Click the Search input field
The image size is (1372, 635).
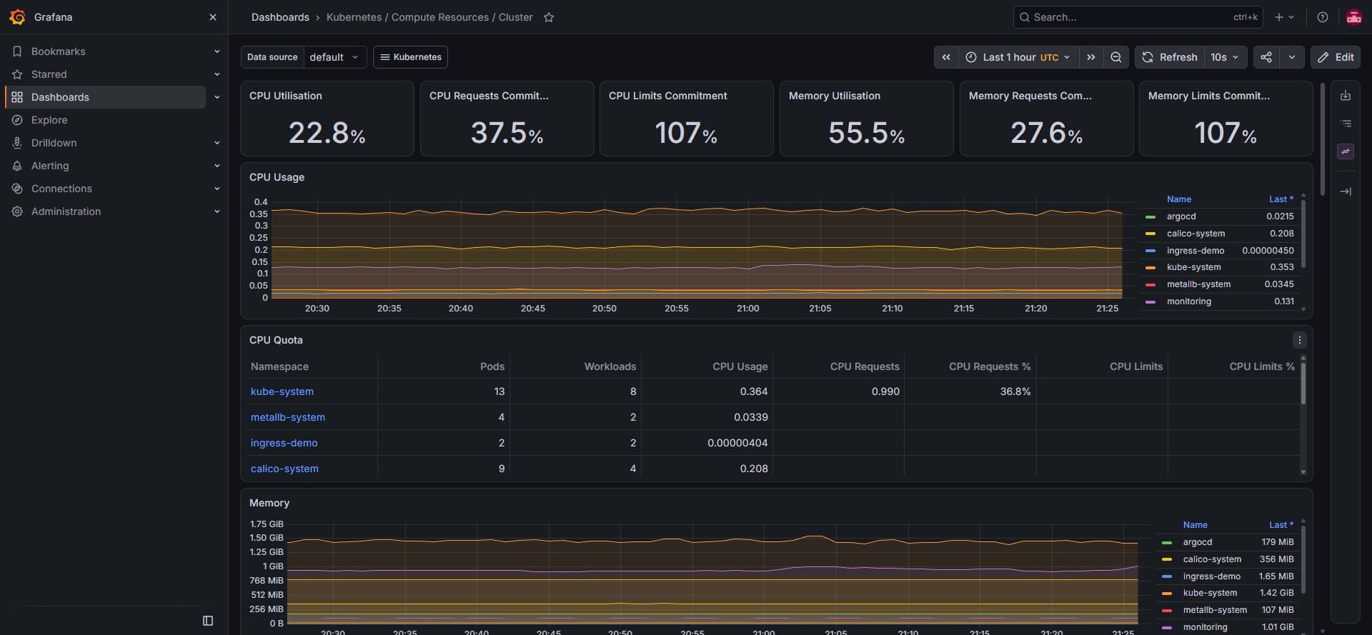pyautogui.click(x=1138, y=17)
